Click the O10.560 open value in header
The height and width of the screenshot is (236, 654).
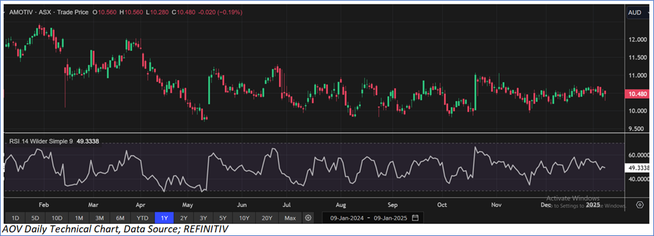click(105, 13)
